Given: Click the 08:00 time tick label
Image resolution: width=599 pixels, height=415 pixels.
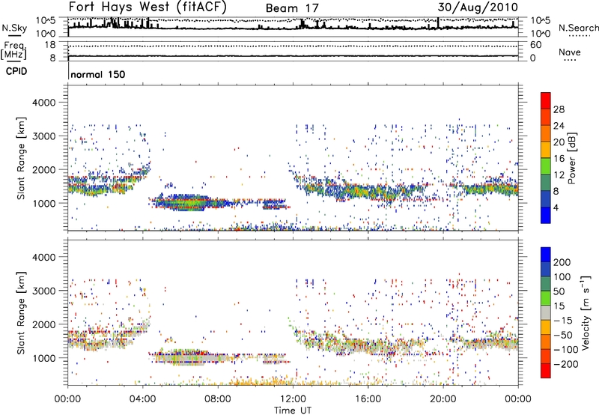Looking at the screenshot, I should (x=218, y=399).
